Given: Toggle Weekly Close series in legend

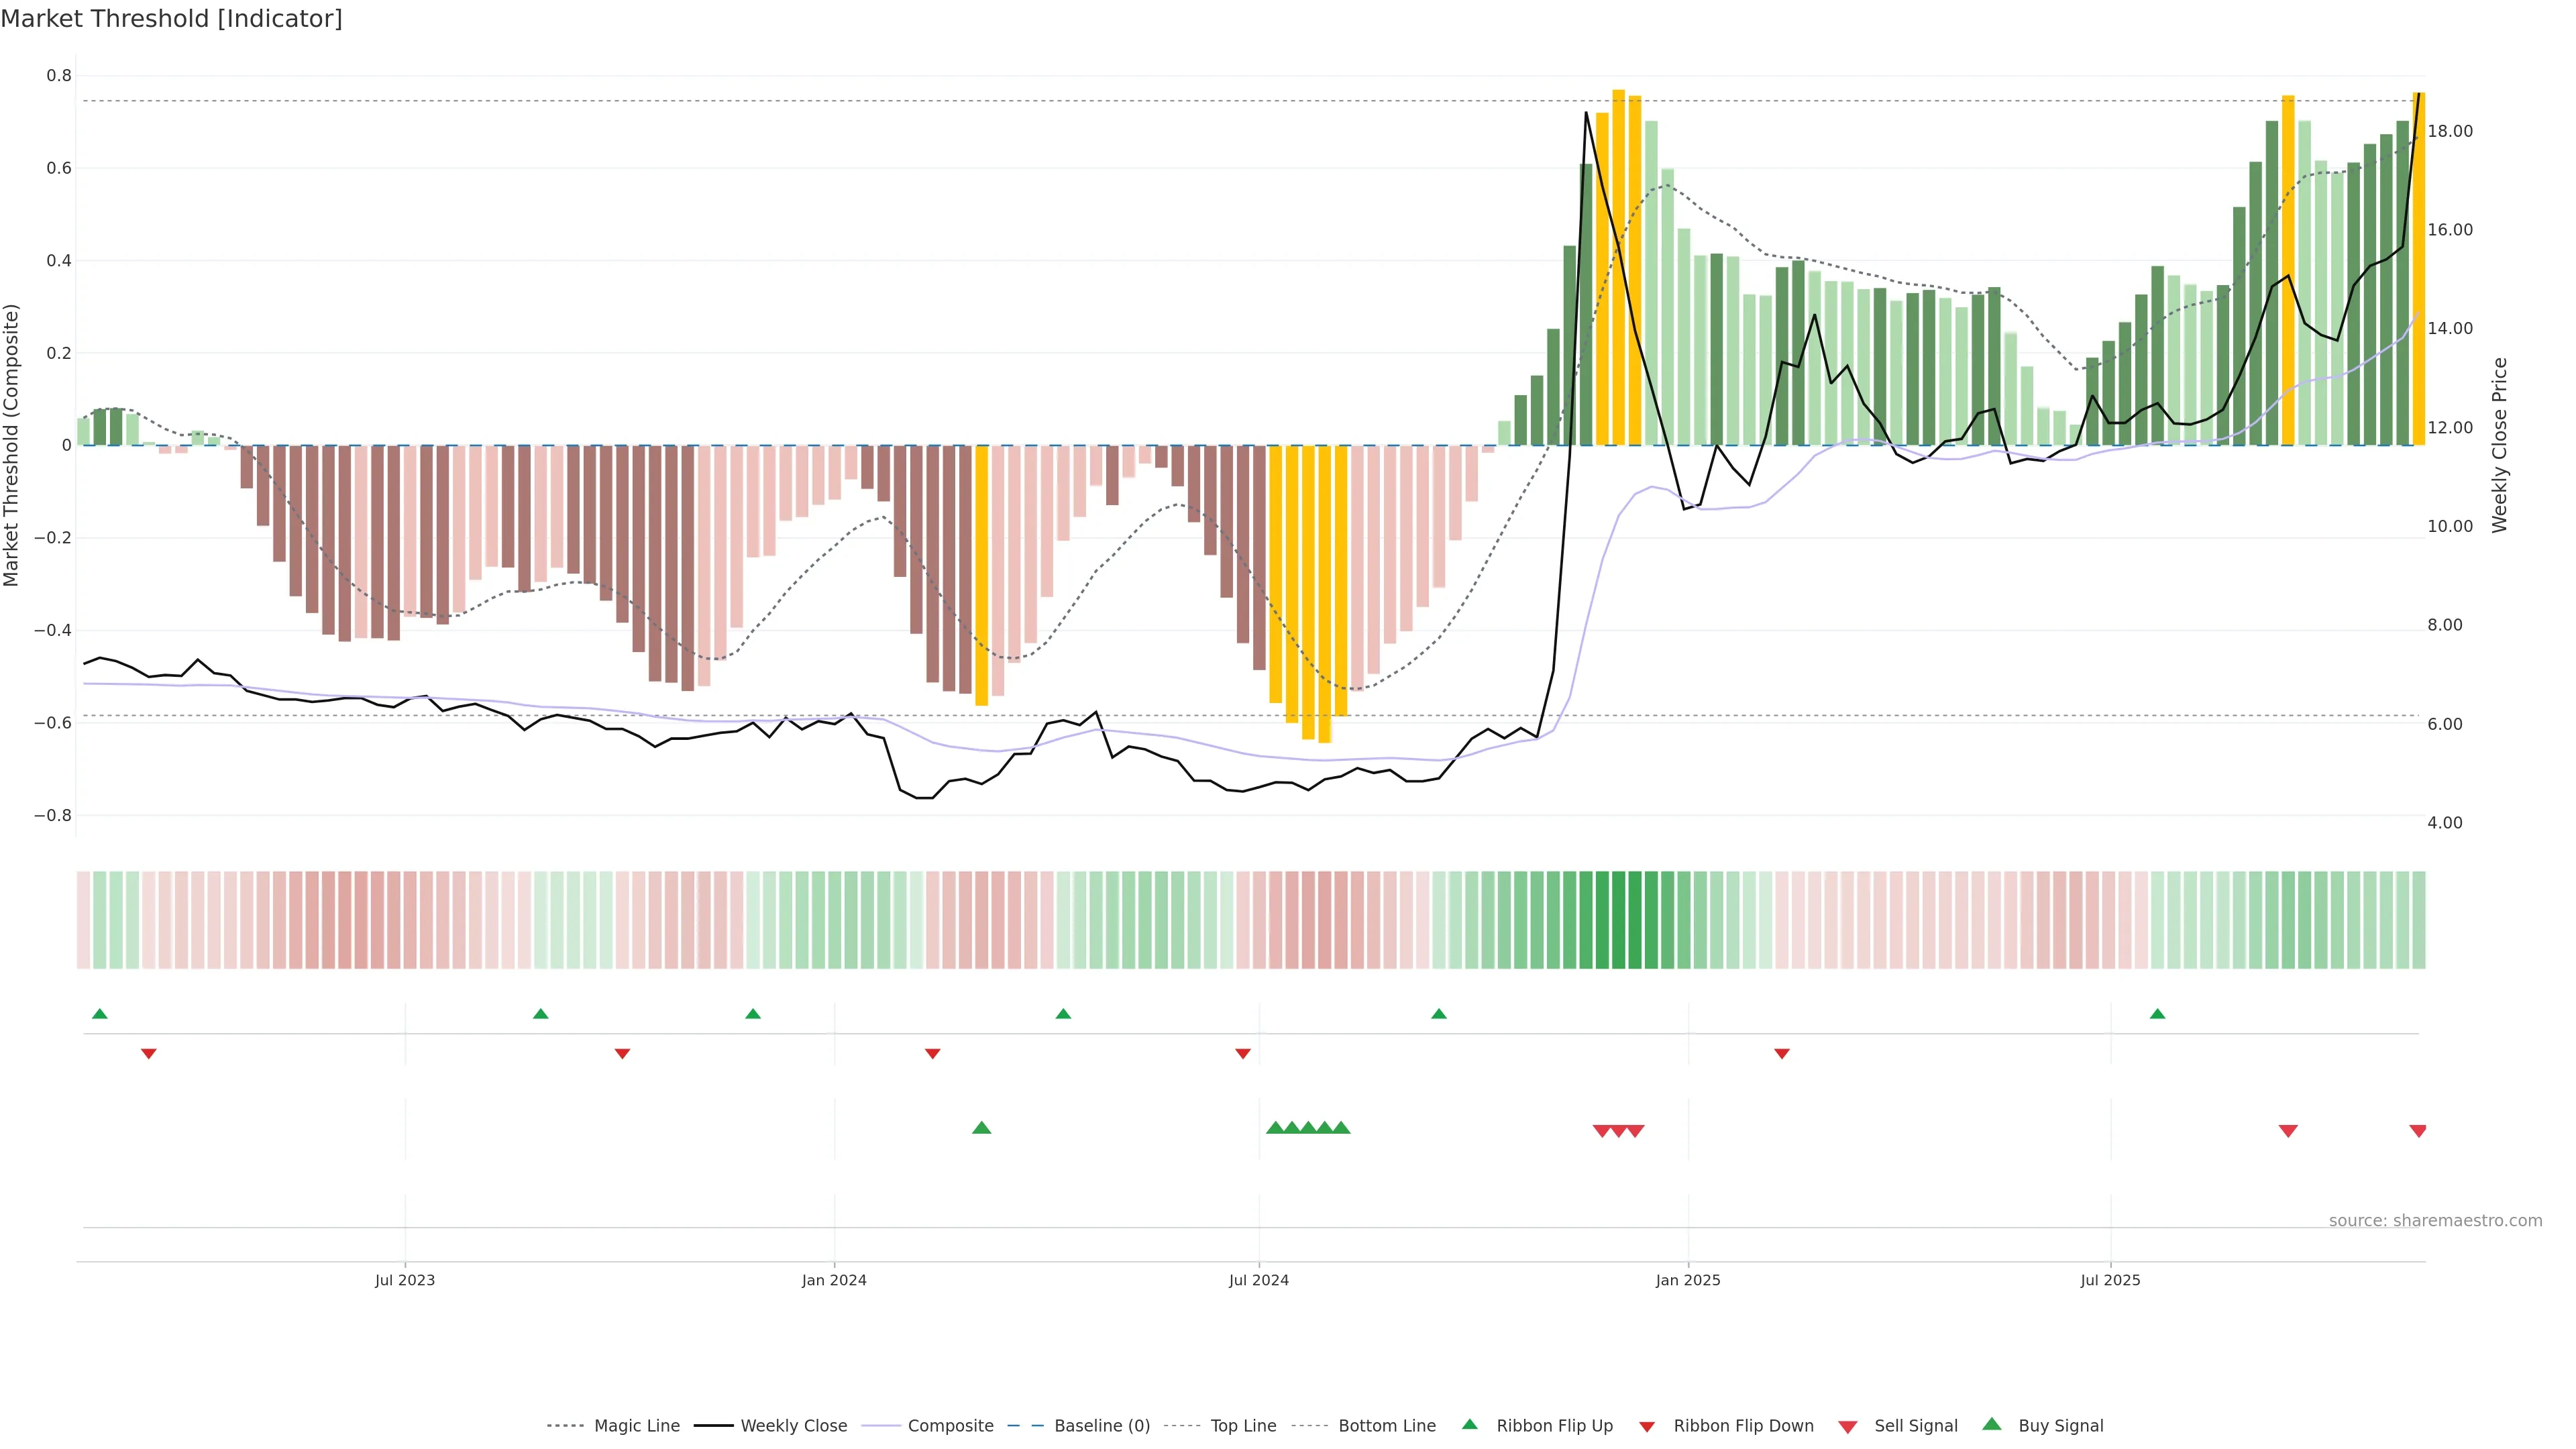Looking at the screenshot, I should click(793, 1426).
